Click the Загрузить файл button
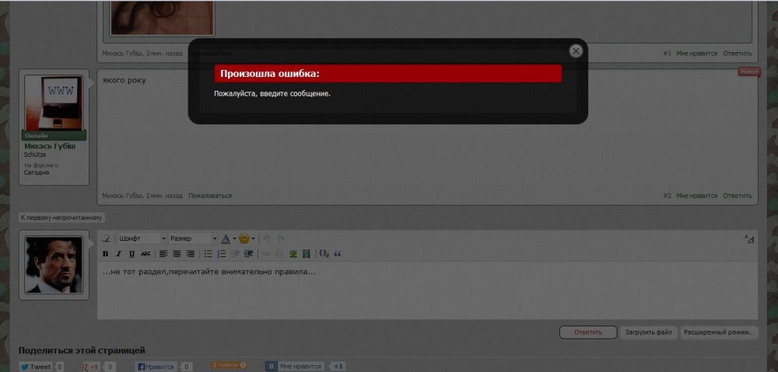 (649, 332)
